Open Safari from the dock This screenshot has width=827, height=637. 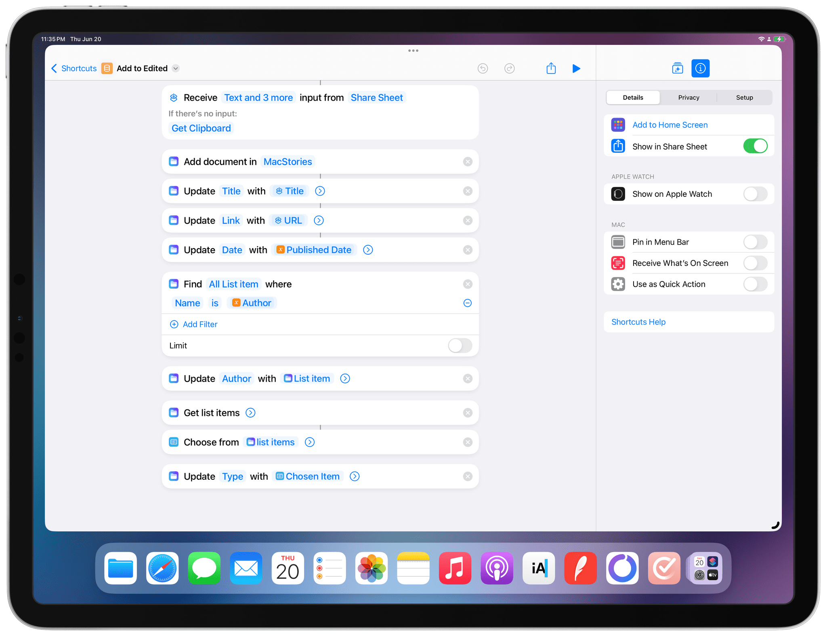(x=162, y=568)
